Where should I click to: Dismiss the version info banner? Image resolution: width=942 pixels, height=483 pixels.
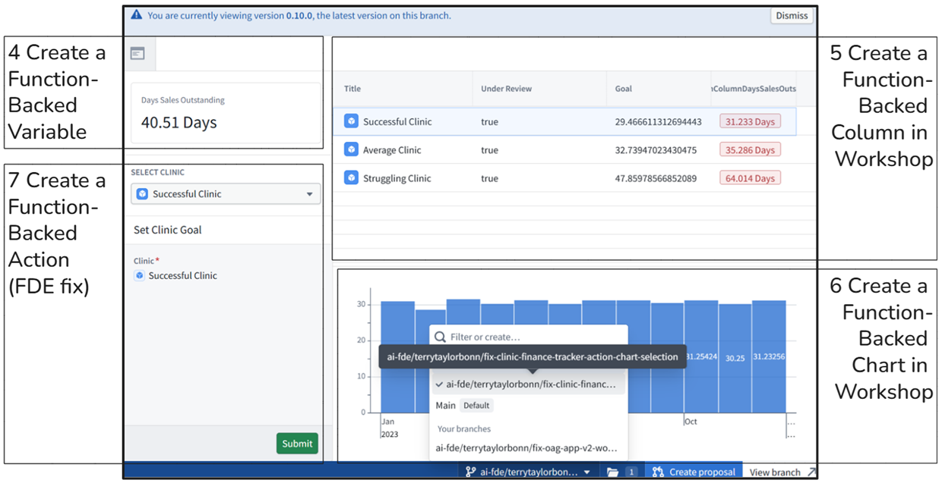pos(792,15)
